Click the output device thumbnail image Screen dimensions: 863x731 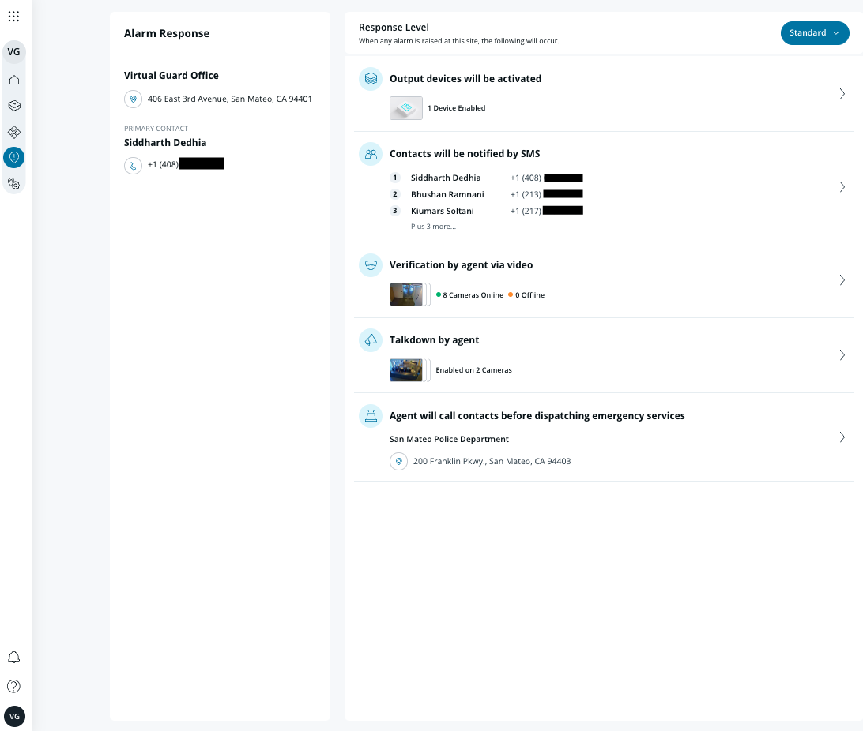406,108
